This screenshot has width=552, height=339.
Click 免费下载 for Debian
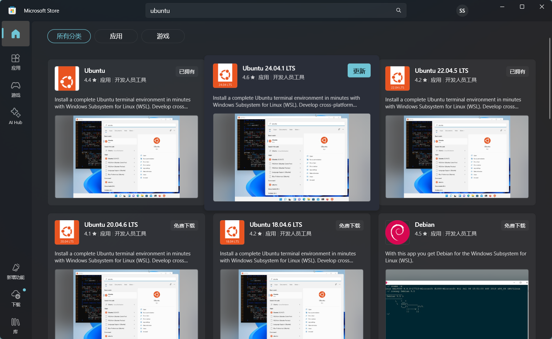[x=515, y=225]
